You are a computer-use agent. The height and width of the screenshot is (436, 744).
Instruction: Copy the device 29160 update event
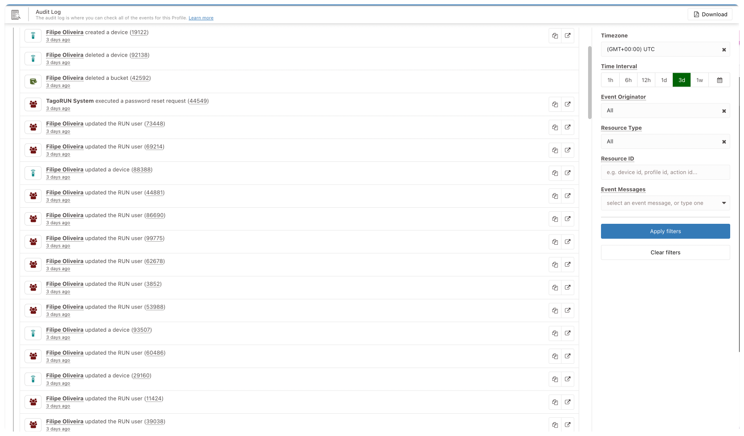point(555,379)
